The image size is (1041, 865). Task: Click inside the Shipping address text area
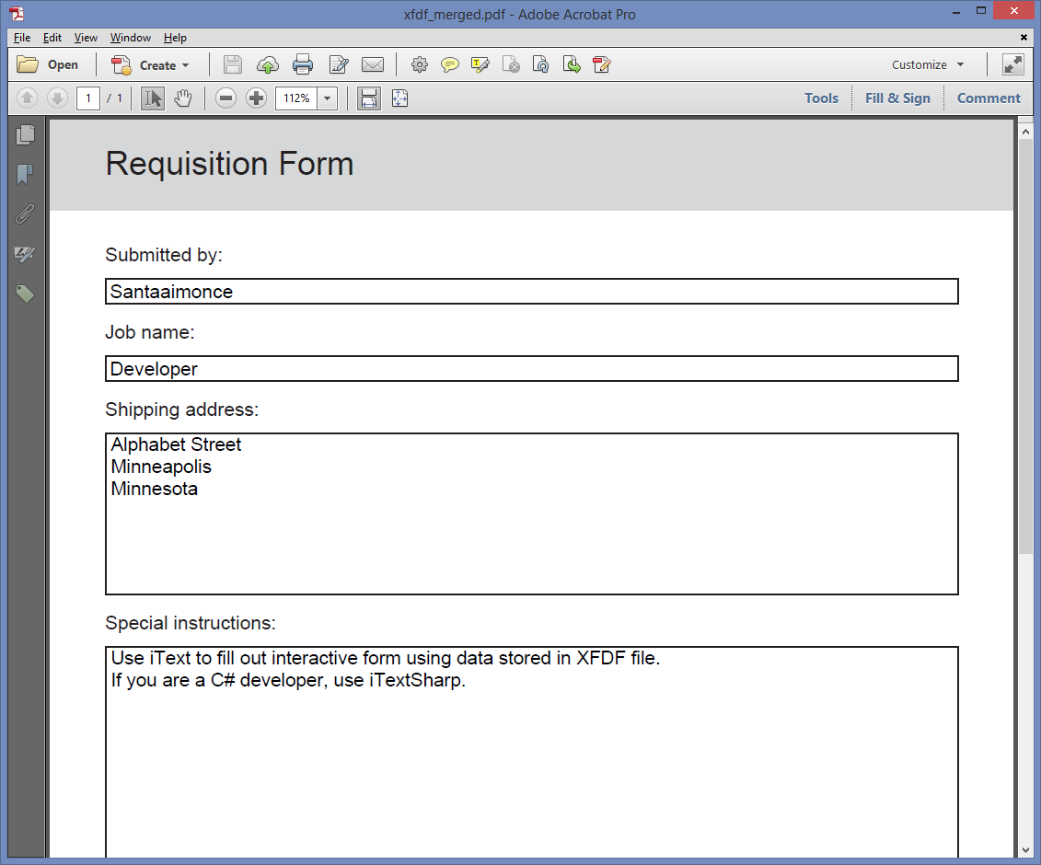click(x=532, y=513)
